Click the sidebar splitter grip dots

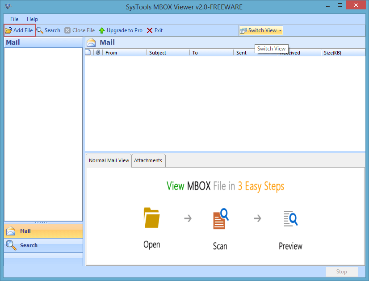[x=42, y=222]
